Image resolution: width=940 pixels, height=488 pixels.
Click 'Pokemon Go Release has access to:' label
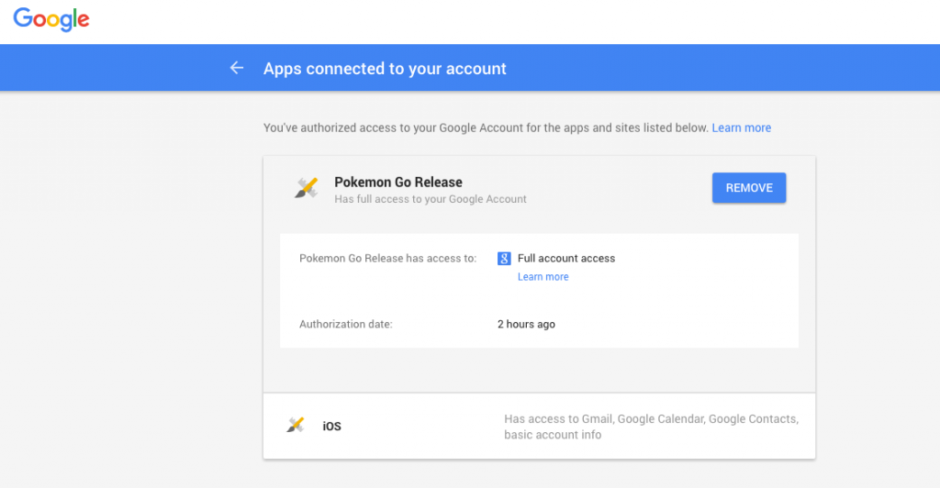(388, 258)
